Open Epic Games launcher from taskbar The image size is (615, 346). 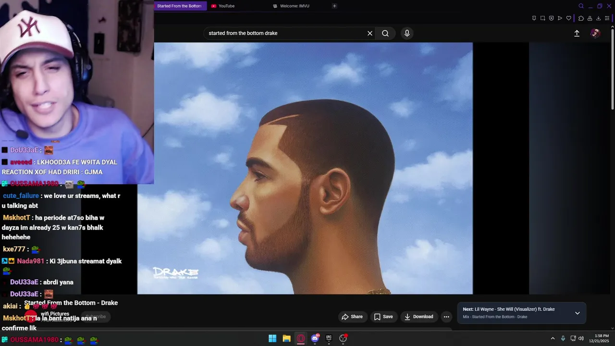[329, 338]
